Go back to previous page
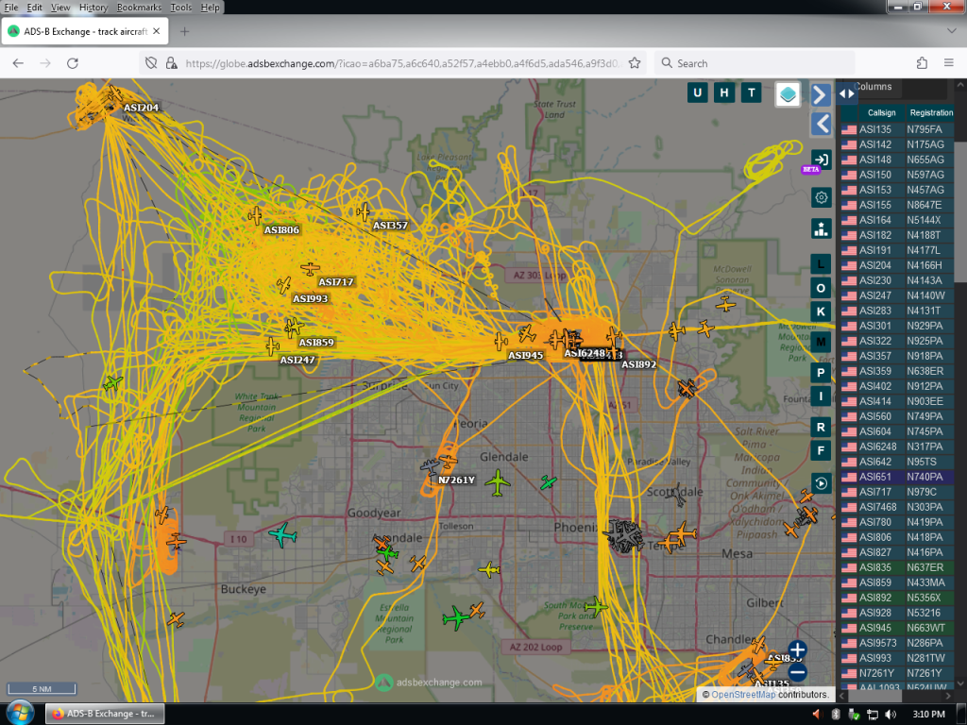Screen dimensions: 967x725 [x=18, y=63]
